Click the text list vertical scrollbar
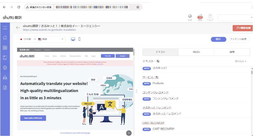This screenshot has width=255, height=137. [x=252, y=72]
